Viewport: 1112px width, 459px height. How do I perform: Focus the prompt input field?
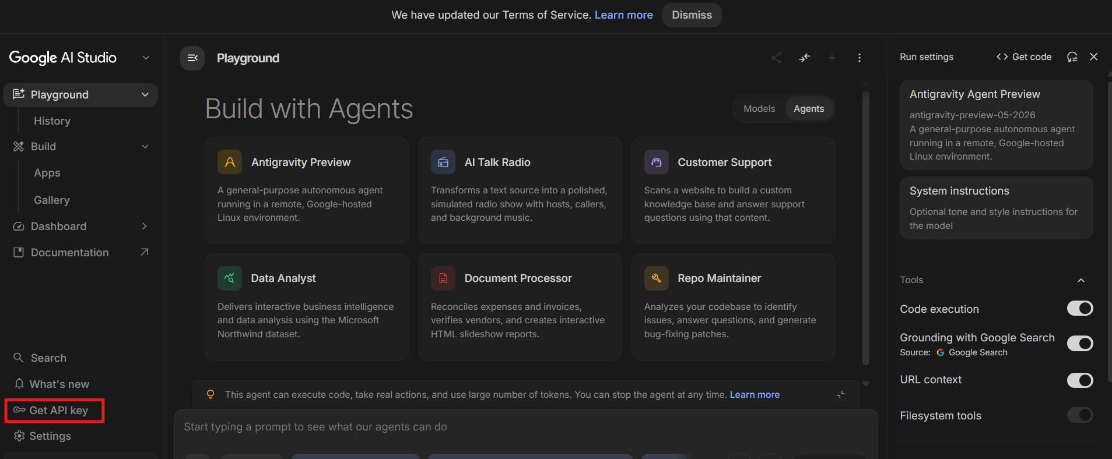coord(525,427)
